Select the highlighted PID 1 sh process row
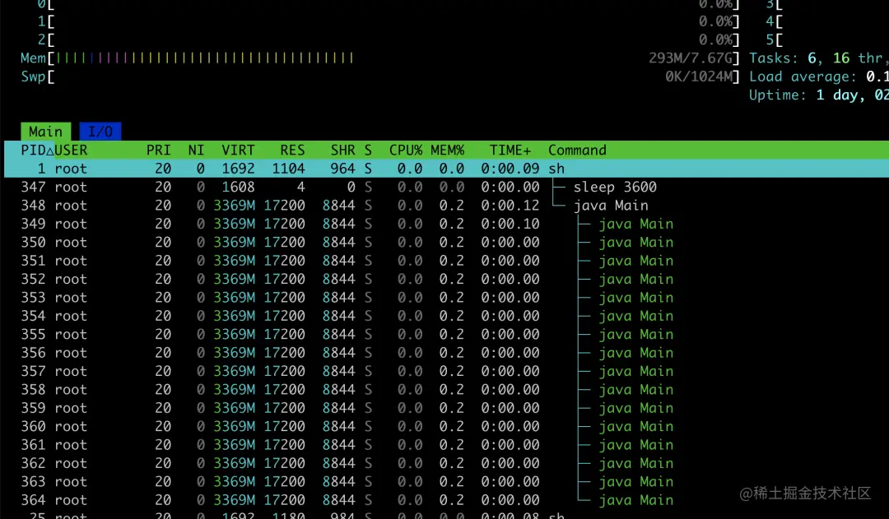Viewport: 889px width, 519px height. coord(446,169)
